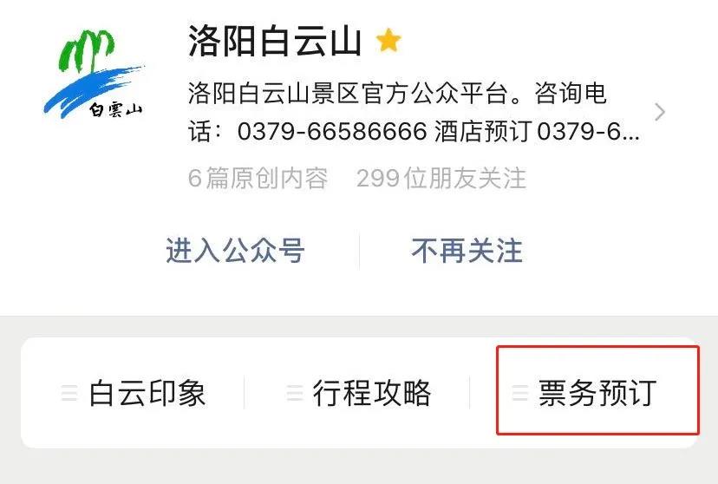View the 299位朋友关注 followers
Screen dimensions: 718x484
[x=441, y=178]
